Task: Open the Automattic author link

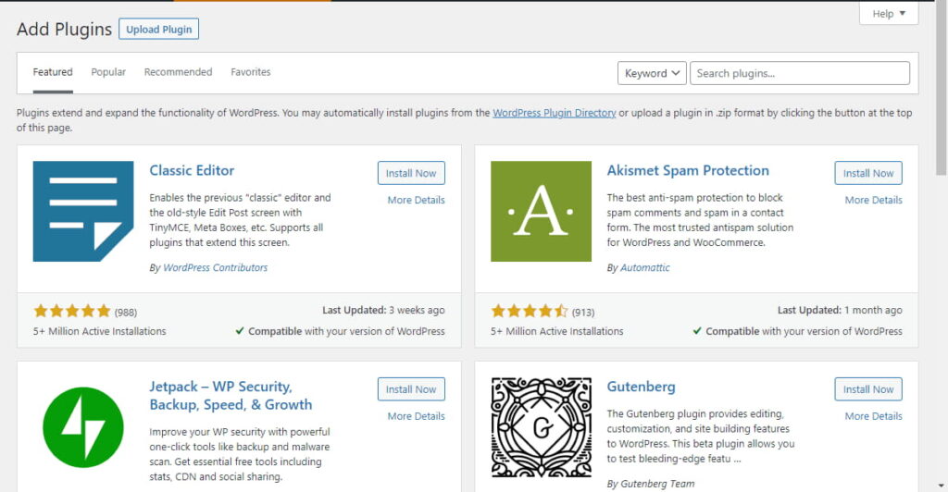Action: 645,267
